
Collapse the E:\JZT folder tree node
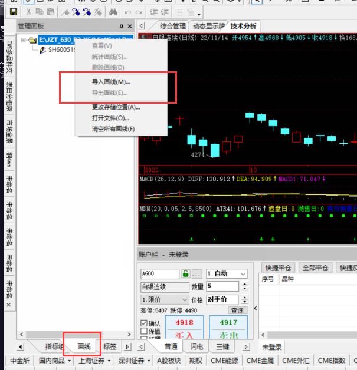pyautogui.click(x=23, y=40)
